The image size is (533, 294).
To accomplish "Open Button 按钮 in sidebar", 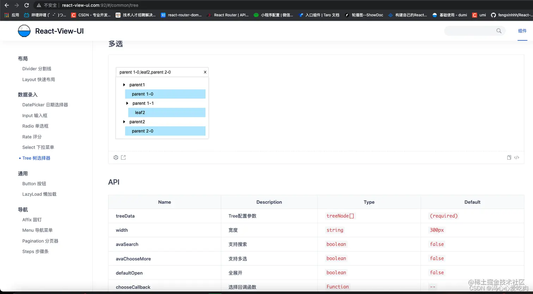I will (34, 184).
